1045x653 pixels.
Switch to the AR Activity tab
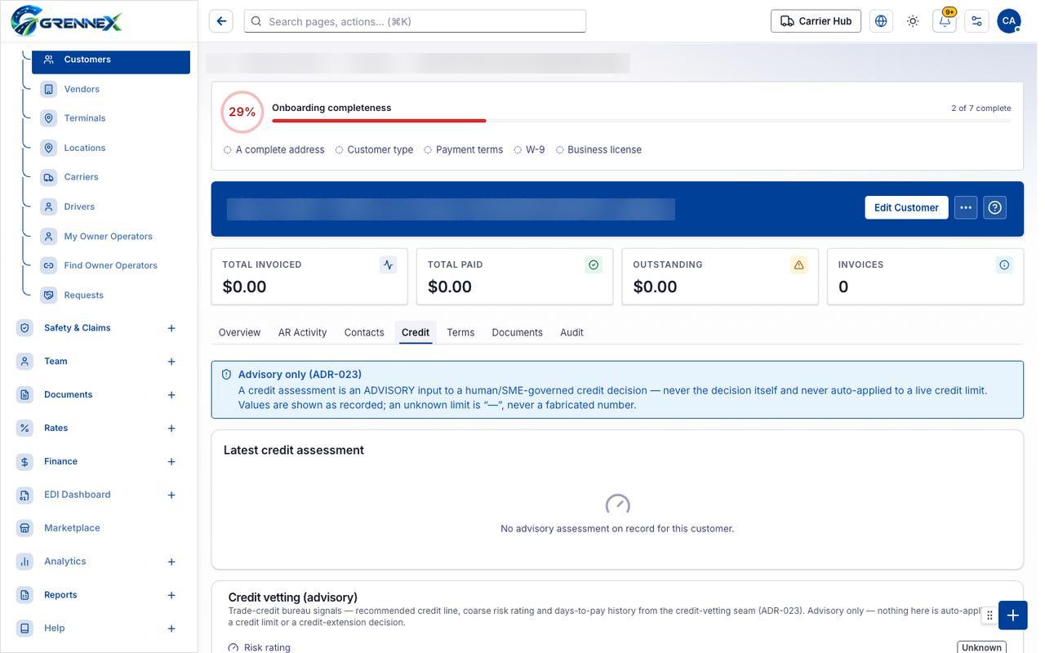click(302, 332)
